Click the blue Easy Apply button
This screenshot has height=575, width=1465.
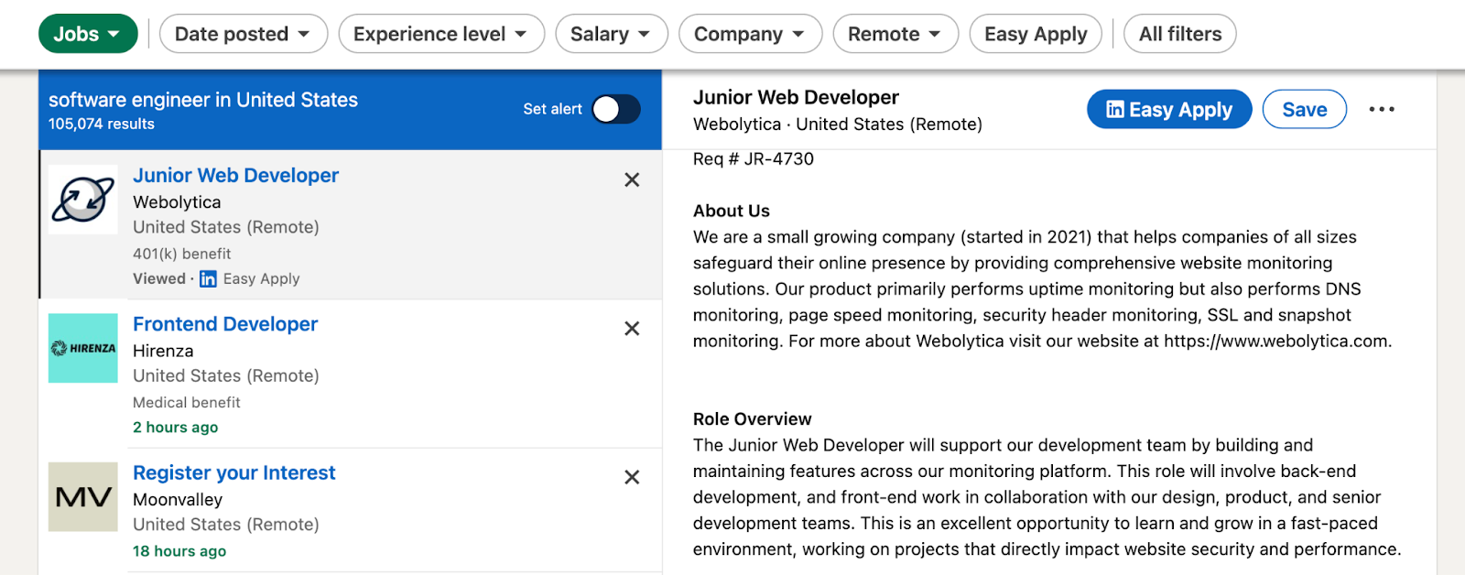1169,109
